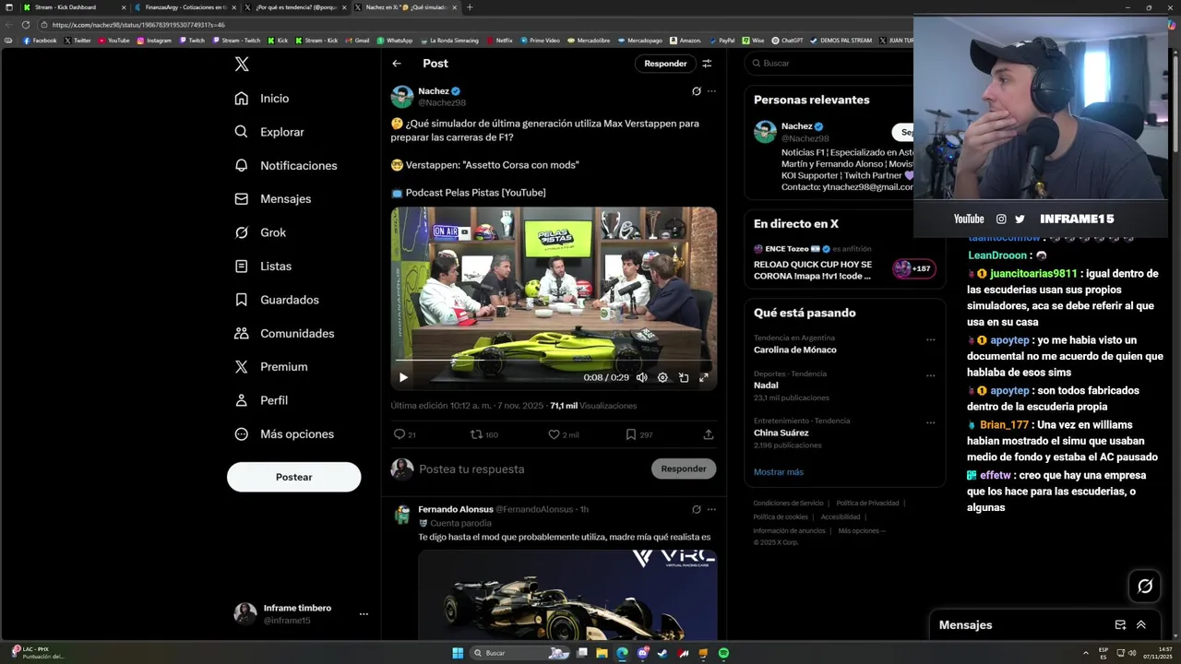
Task: Click the Grok icon on Nachez's post
Action: (x=697, y=91)
